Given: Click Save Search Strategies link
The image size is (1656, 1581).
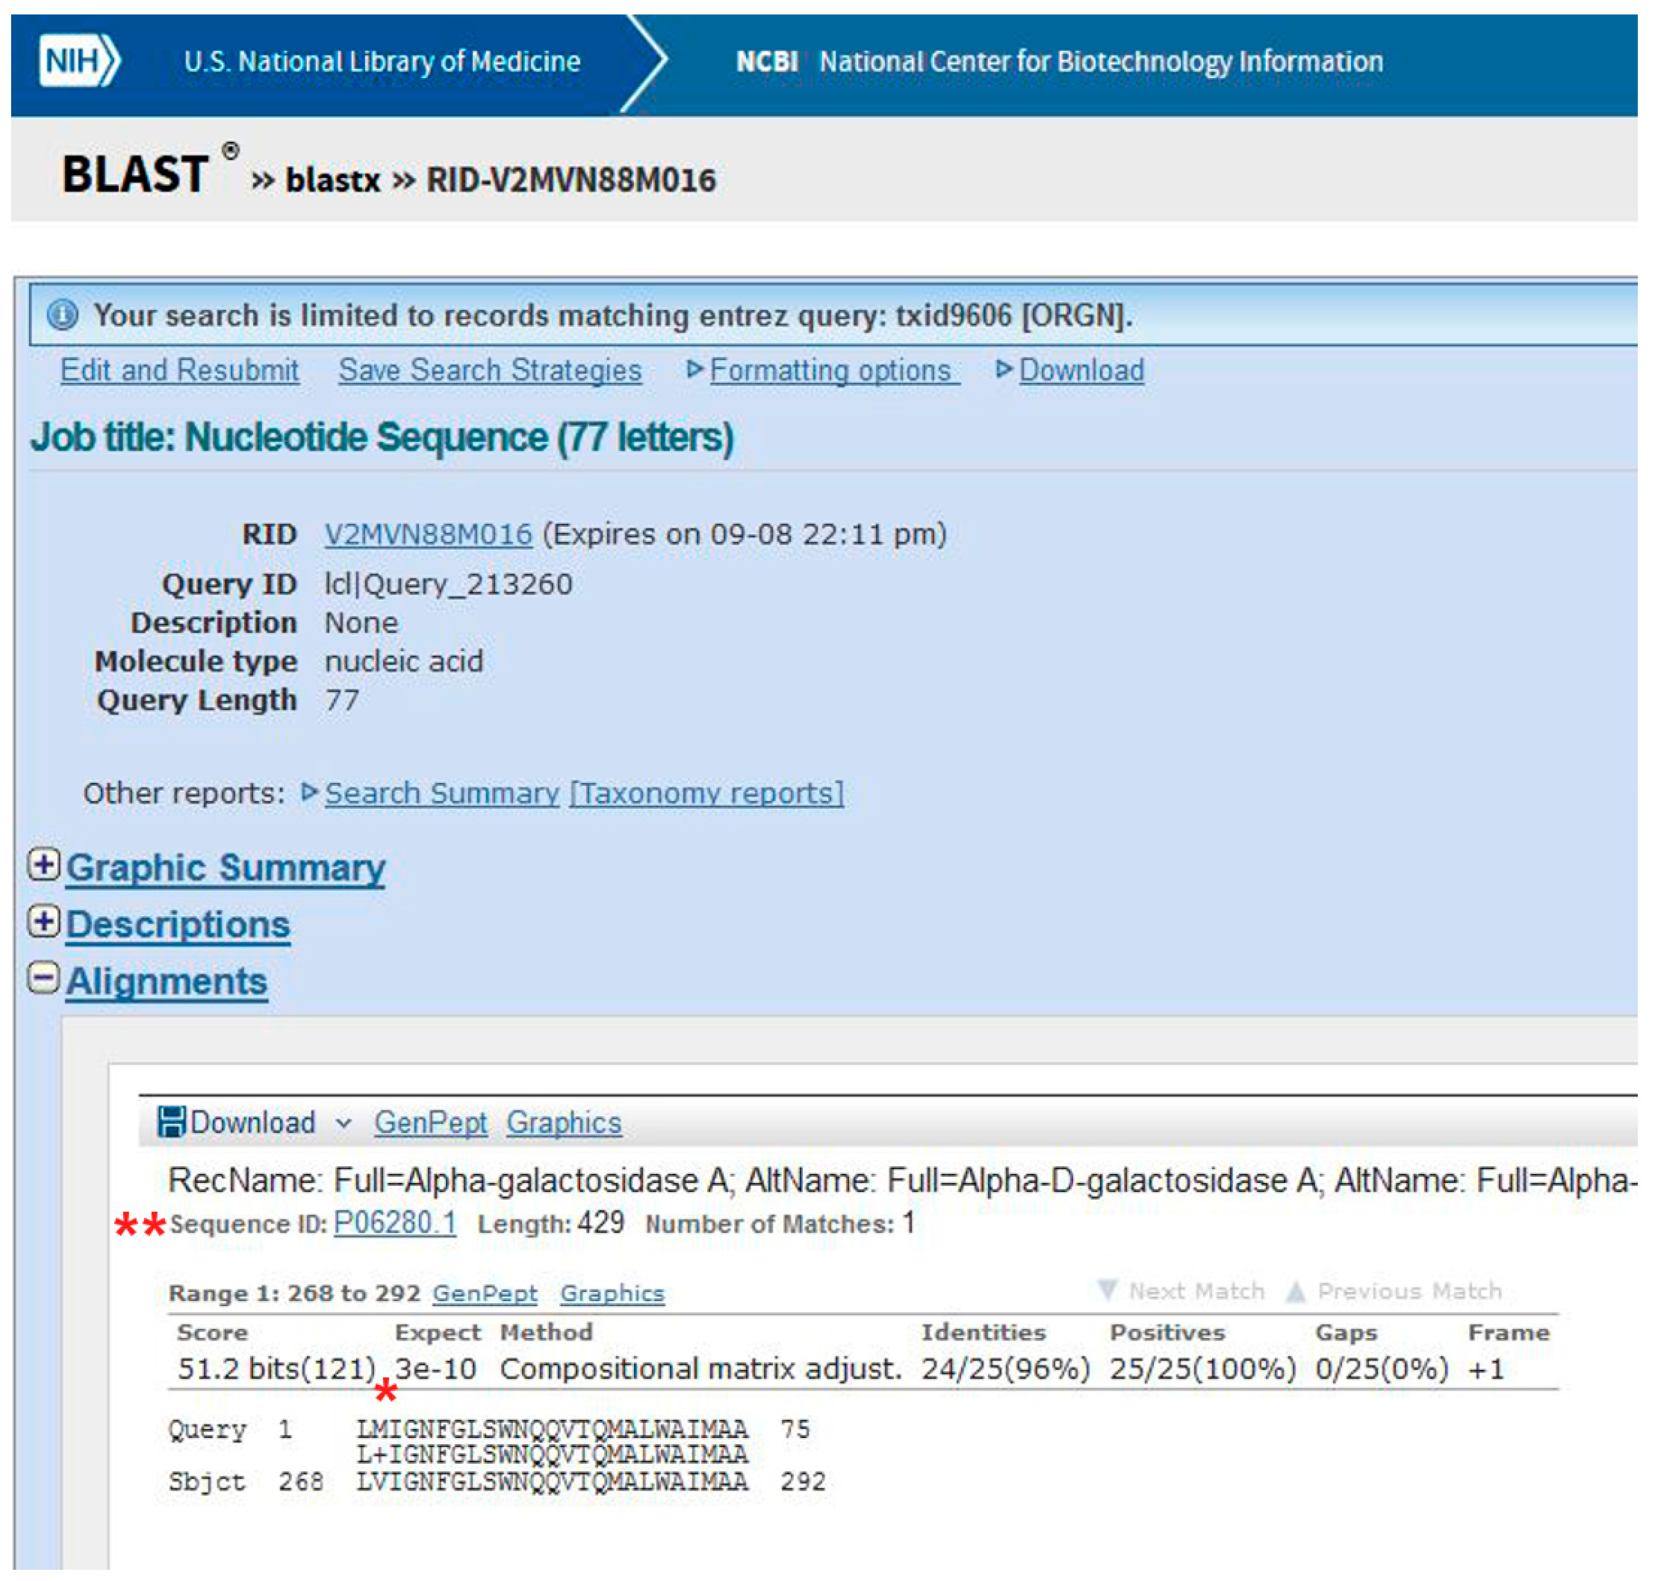Looking at the screenshot, I should [x=490, y=371].
